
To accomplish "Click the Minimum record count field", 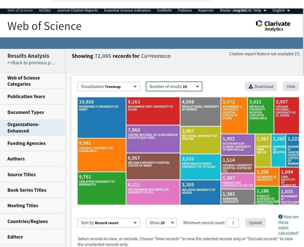I will (233, 223).
